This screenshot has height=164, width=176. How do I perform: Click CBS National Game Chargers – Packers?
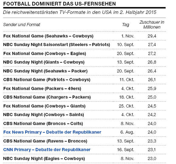coord(84,97)
